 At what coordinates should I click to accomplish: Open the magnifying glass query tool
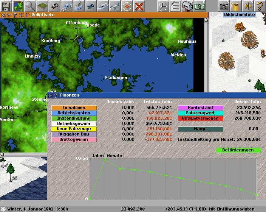30,6
